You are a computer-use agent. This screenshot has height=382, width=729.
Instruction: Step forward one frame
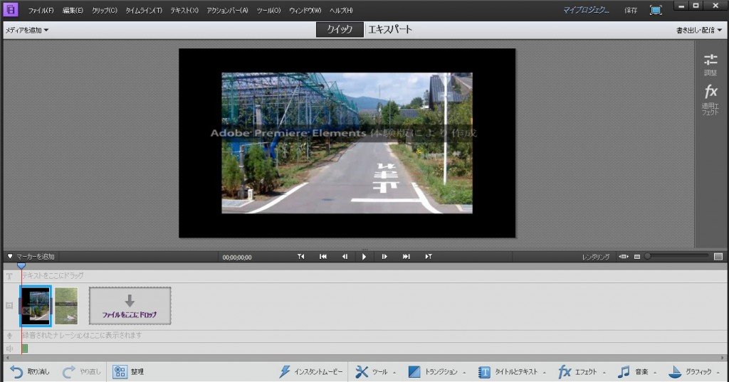384,257
